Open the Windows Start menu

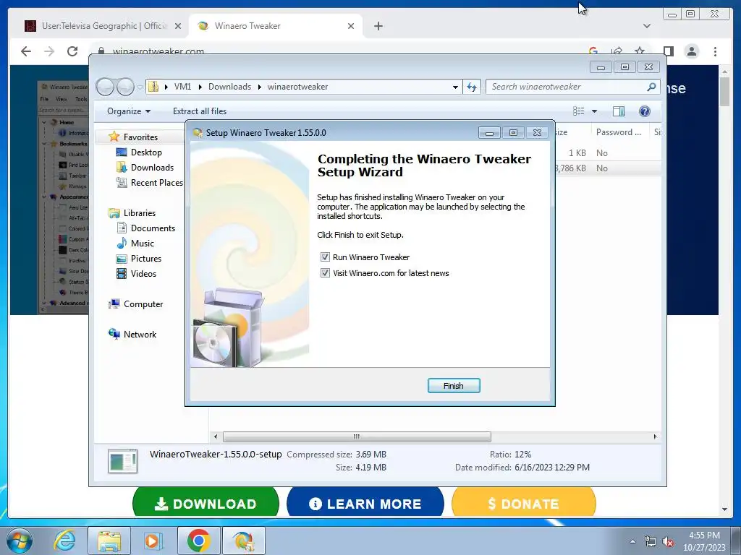point(19,541)
